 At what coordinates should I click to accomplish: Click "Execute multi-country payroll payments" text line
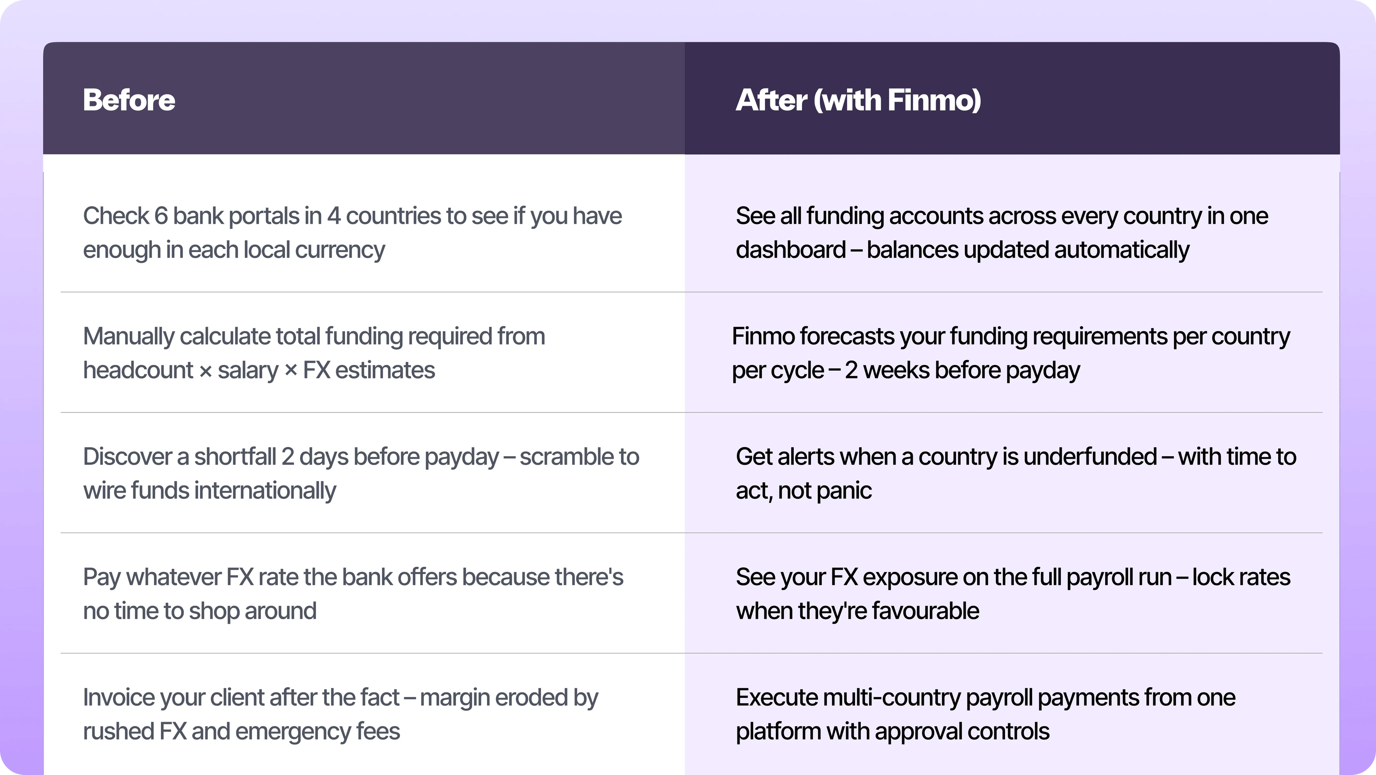point(985,698)
